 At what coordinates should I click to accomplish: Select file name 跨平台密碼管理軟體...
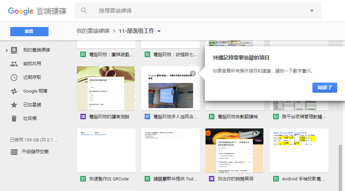click(304, 117)
